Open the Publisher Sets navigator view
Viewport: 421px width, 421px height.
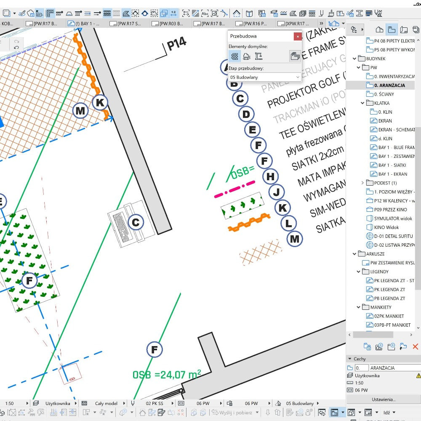tap(416, 29)
